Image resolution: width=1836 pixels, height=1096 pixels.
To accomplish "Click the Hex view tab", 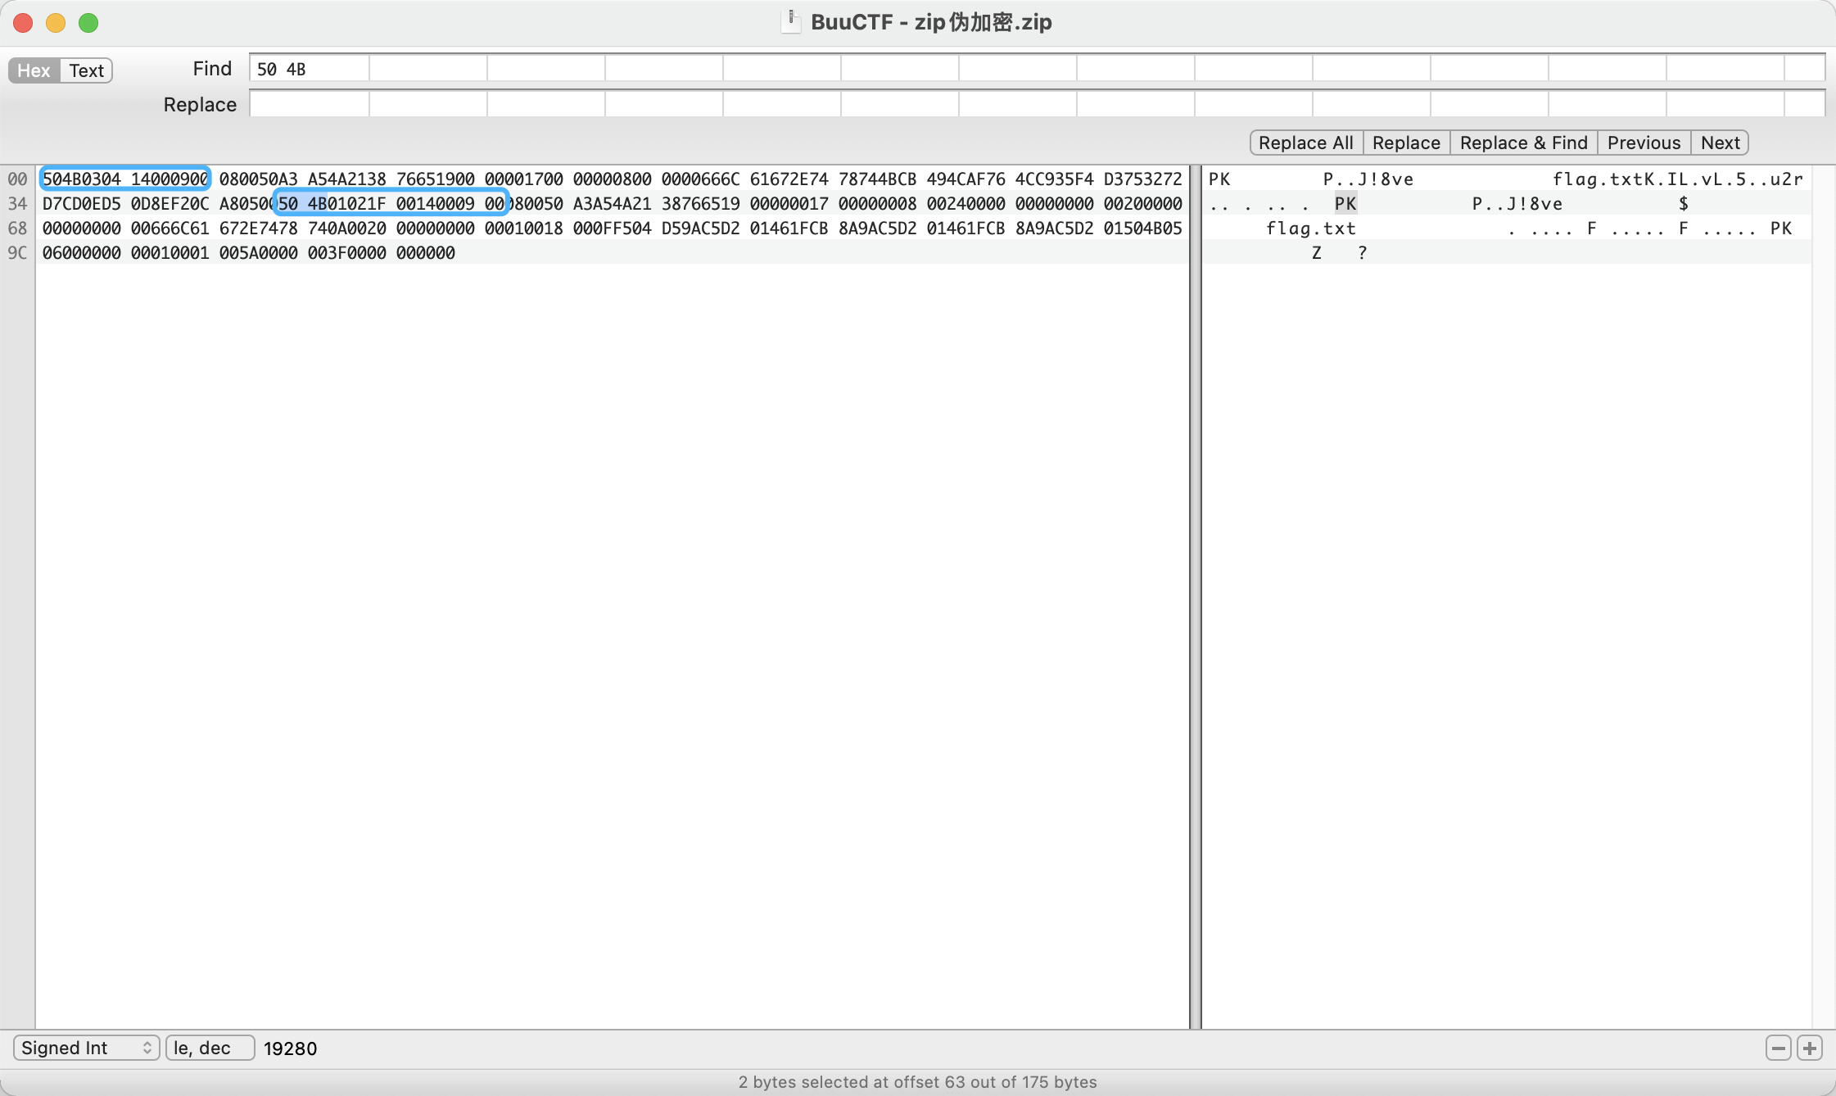I will 33,69.
